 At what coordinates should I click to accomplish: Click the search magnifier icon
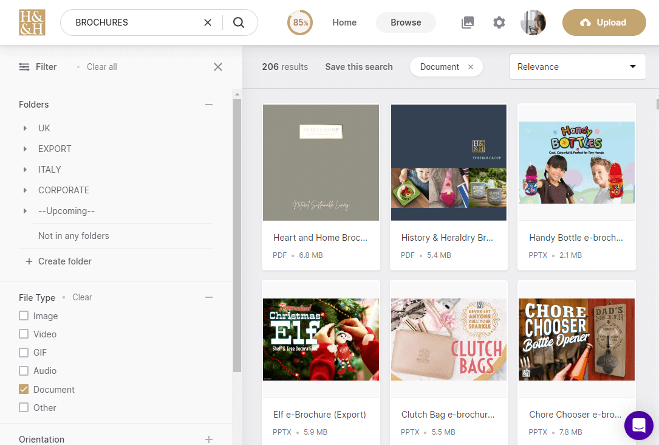[x=239, y=22]
